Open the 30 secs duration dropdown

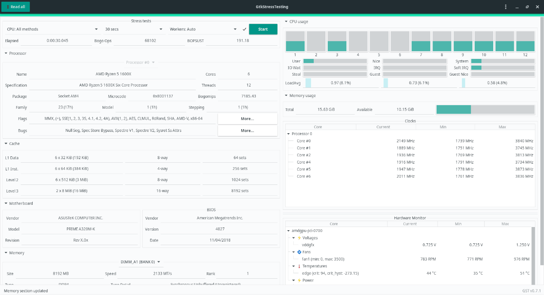133,29
